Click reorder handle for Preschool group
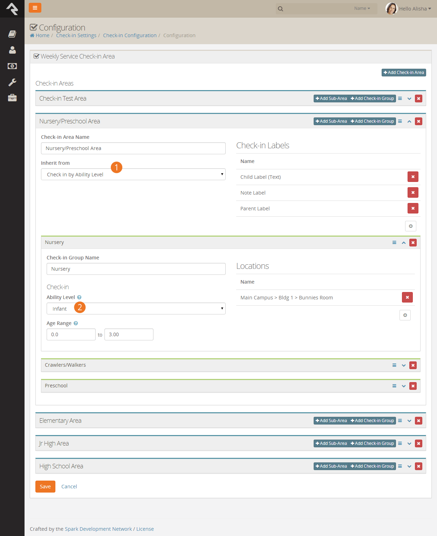This screenshot has height=536, width=437. coord(394,386)
